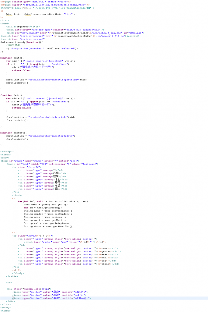Click the table cell line with <%=about%>
Screen dimensions: 208x312
[x=68, y=264]
